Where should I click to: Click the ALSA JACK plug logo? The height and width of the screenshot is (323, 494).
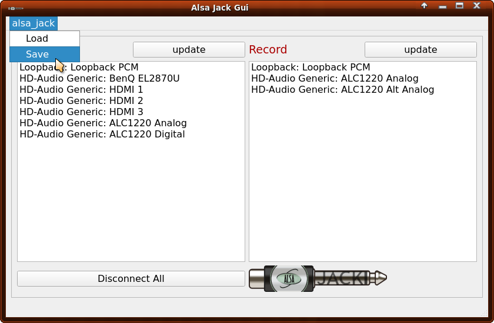[318, 278]
